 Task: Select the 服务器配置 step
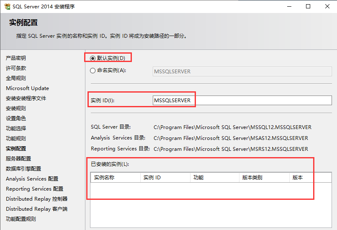[18, 158]
